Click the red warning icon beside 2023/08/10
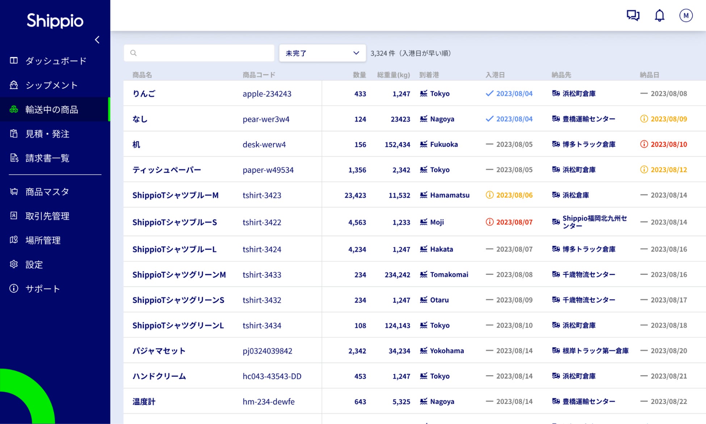 644,144
